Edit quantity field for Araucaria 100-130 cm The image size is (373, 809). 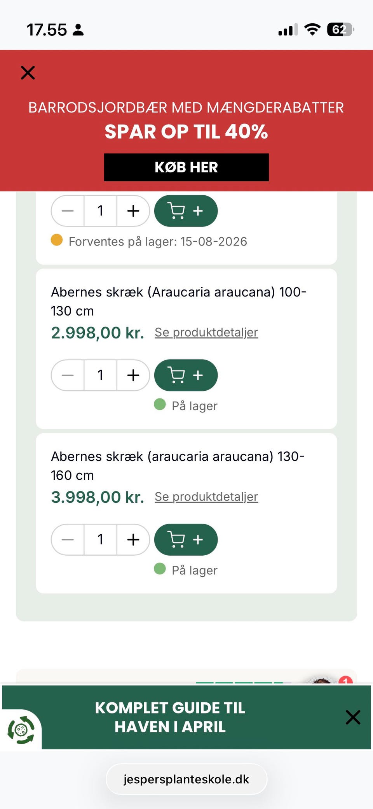tap(100, 375)
